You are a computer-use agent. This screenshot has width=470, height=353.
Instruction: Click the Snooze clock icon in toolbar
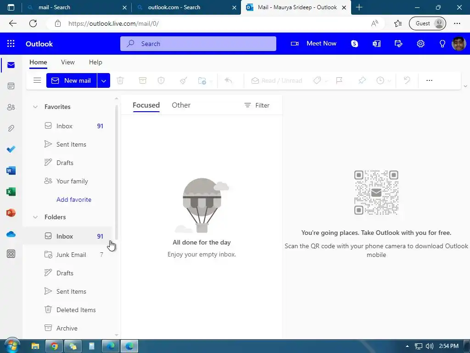coord(380,80)
